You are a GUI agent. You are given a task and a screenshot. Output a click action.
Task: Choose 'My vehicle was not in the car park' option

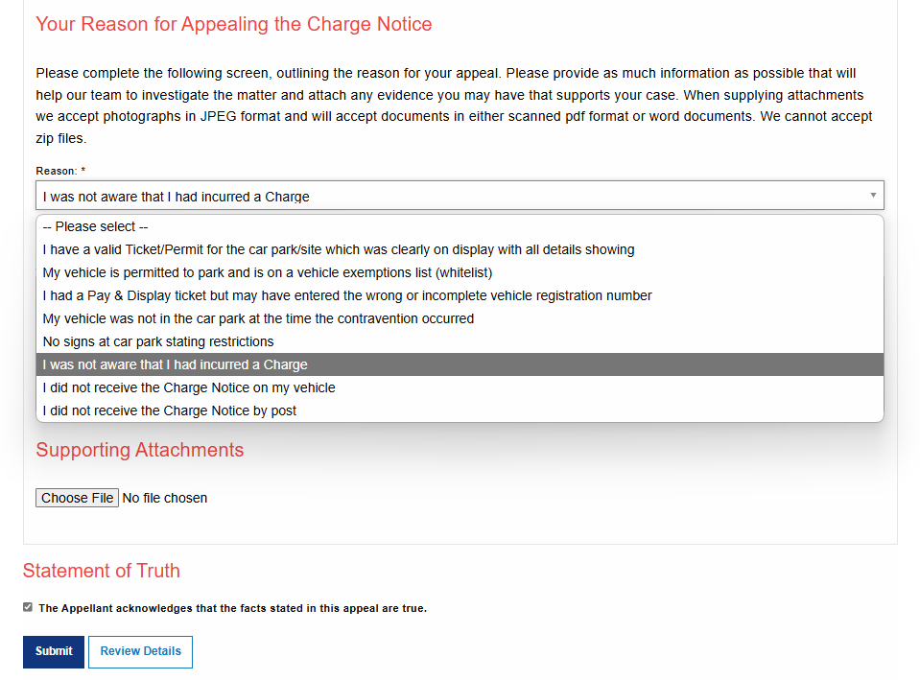pos(460,318)
